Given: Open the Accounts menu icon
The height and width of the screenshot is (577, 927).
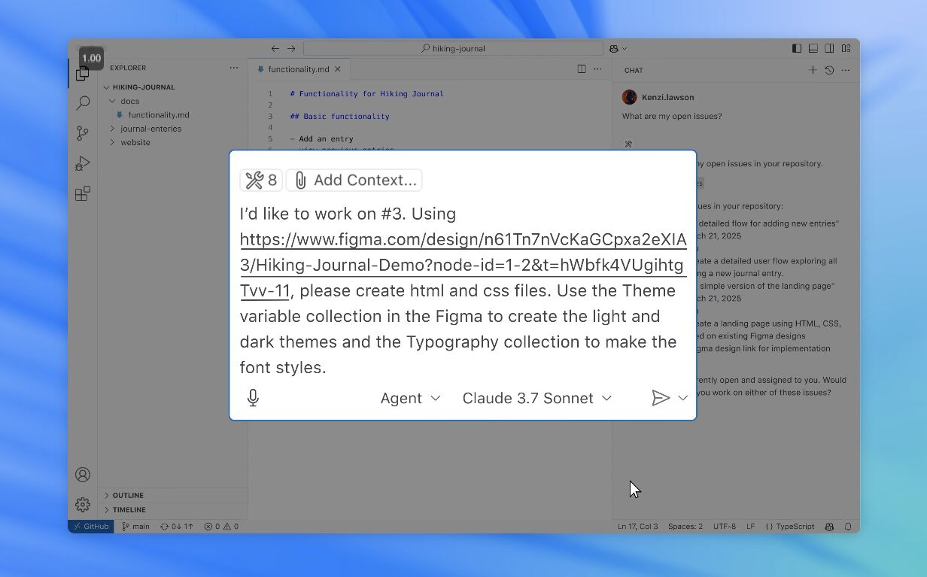Looking at the screenshot, I should click(83, 475).
